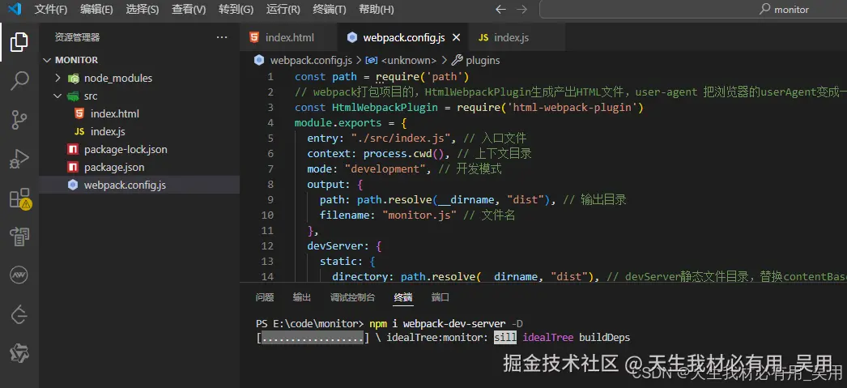Switch to the index.js editor tab
This screenshot has width=847, height=388.
(x=517, y=37)
